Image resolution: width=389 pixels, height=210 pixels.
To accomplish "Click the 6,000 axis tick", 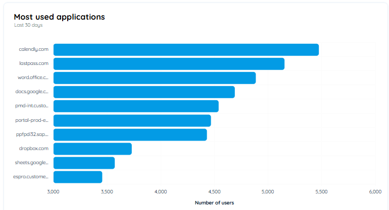I will click(x=375, y=192).
